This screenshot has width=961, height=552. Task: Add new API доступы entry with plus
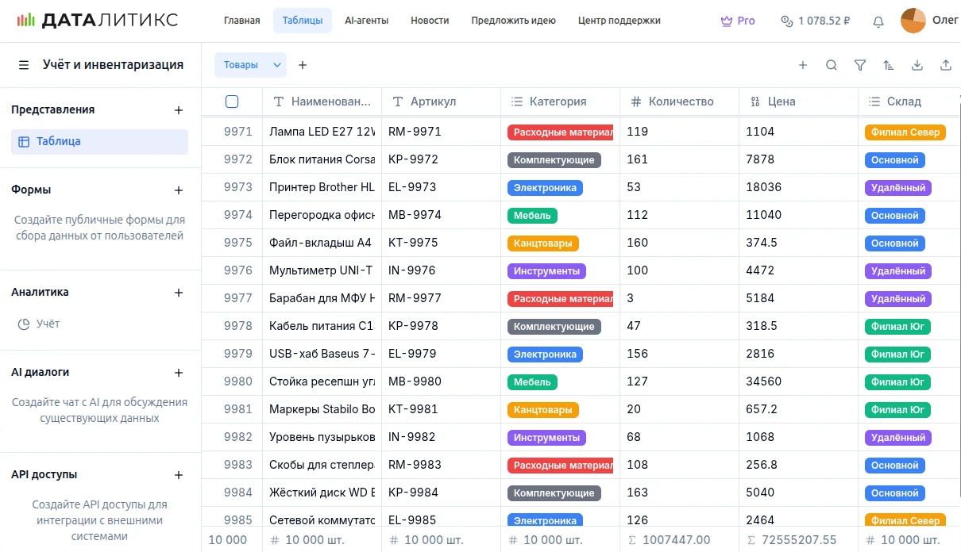pos(179,475)
